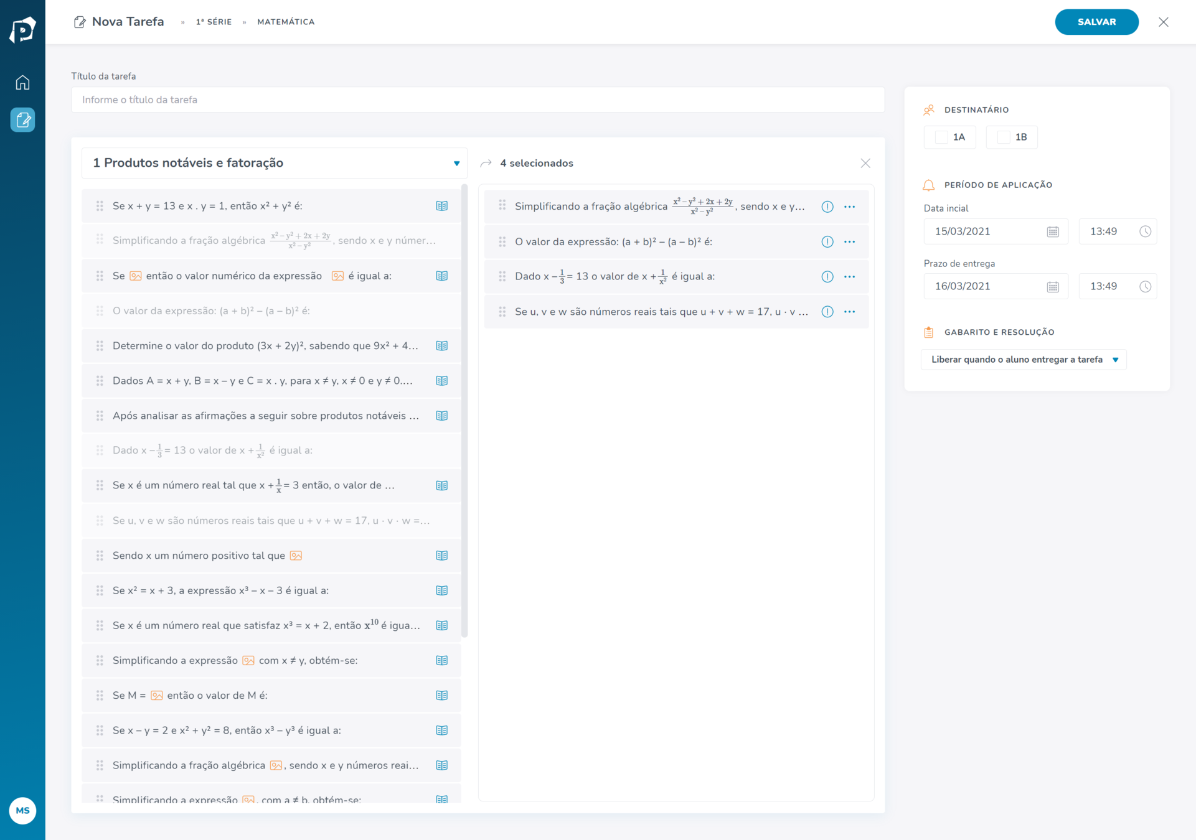Check the 1B class checkbox

pyautogui.click(x=1003, y=137)
